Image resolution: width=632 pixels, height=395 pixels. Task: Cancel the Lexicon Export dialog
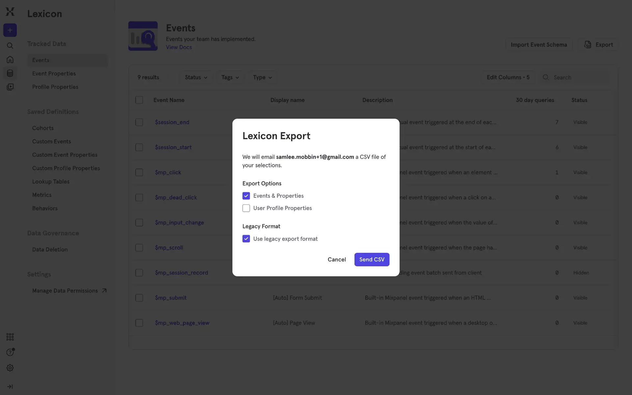336,259
